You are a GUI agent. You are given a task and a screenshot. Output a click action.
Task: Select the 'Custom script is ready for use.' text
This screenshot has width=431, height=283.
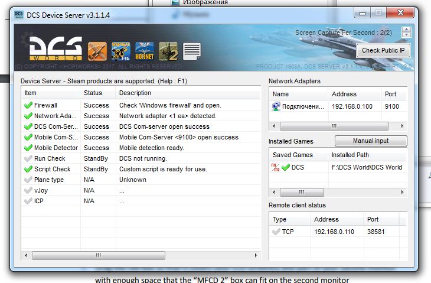pos(163,169)
